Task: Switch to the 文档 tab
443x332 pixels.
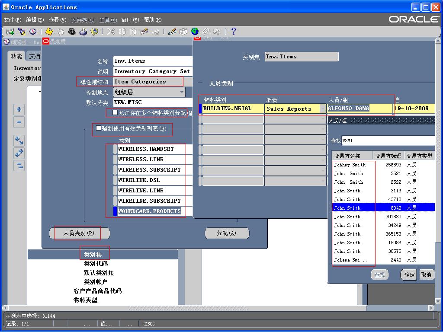Action: point(35,56)
